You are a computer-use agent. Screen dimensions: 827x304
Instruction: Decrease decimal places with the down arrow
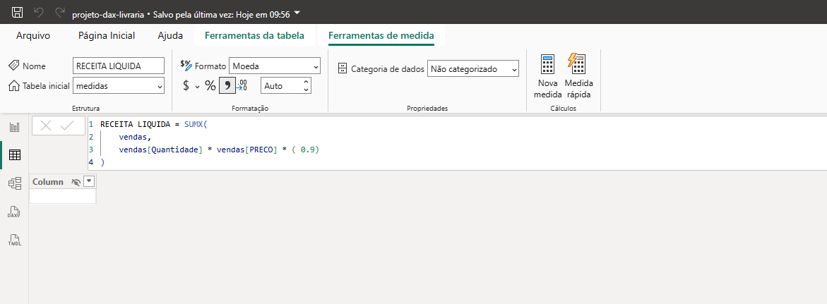click(x=306, y=90)
